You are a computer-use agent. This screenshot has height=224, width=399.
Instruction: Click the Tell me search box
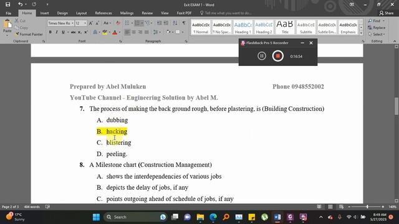tap(226, 13)
